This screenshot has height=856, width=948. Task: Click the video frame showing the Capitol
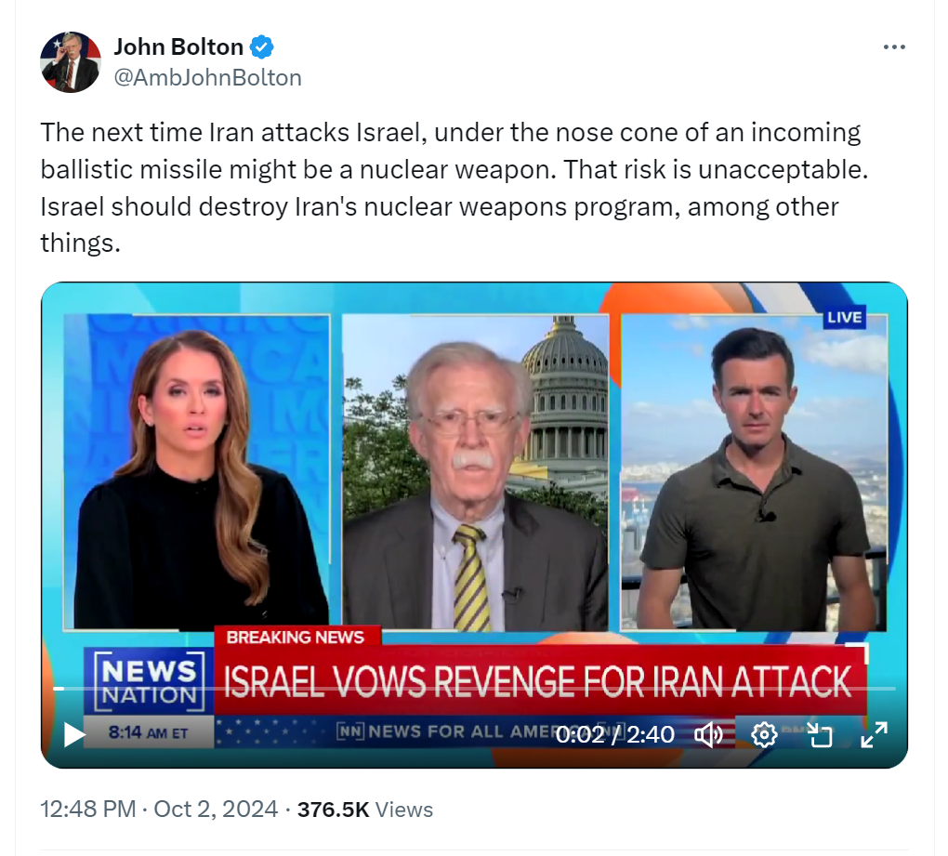[x=476, y=473]
